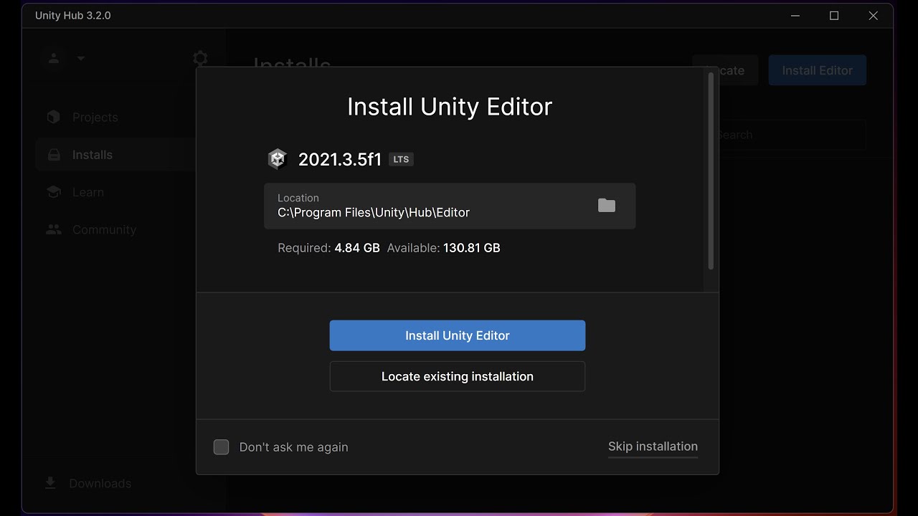The width and height of the screenshot is (918, 516).
Task: Click the Install Unity Editor dialog heading
Action: 450,107
